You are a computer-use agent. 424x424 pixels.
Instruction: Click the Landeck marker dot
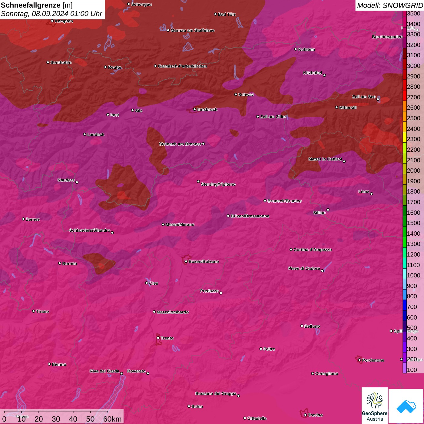(x=84, y=134)
